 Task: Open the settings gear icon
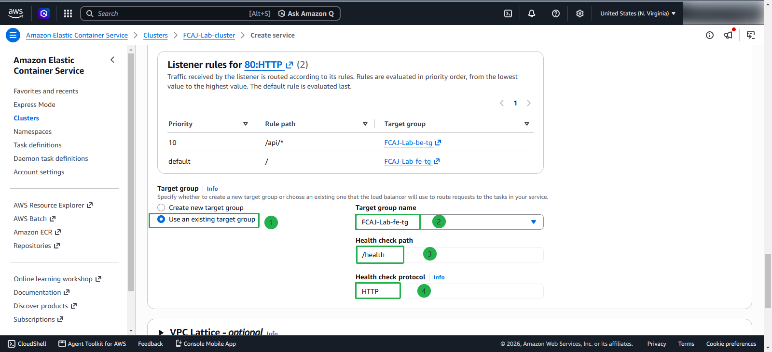tap(580, 13)
